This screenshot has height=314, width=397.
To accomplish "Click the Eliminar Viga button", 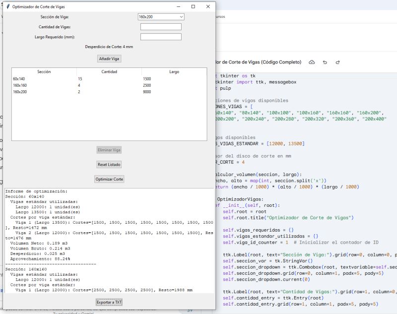I will pos(109,150).
